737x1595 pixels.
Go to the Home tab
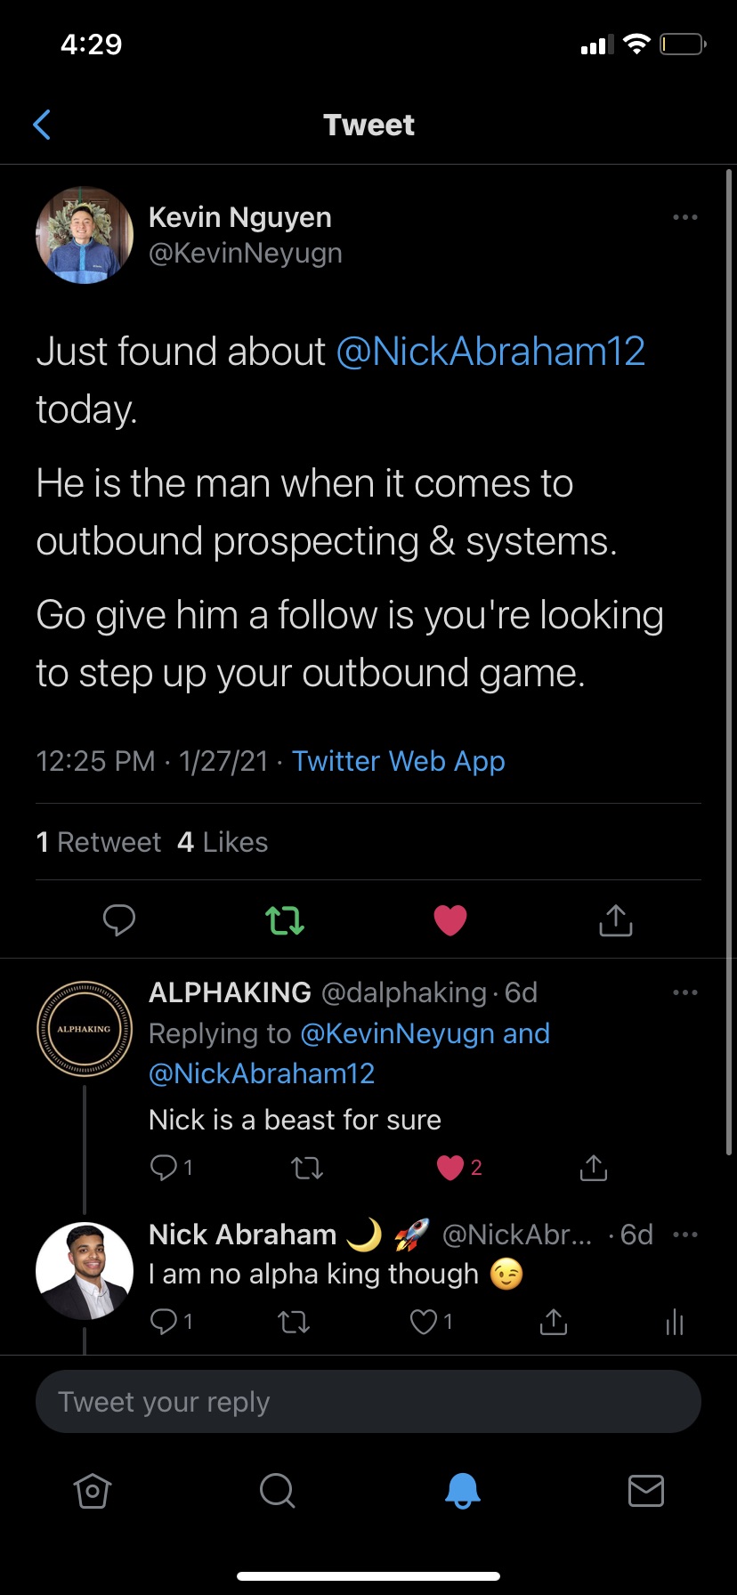point(93,1490)
